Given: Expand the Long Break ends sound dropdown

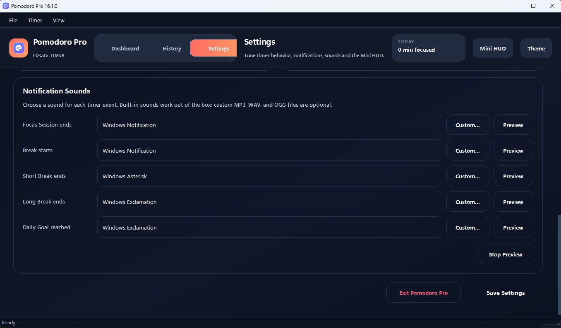Looking at the screenshot, I should [270, 202].
